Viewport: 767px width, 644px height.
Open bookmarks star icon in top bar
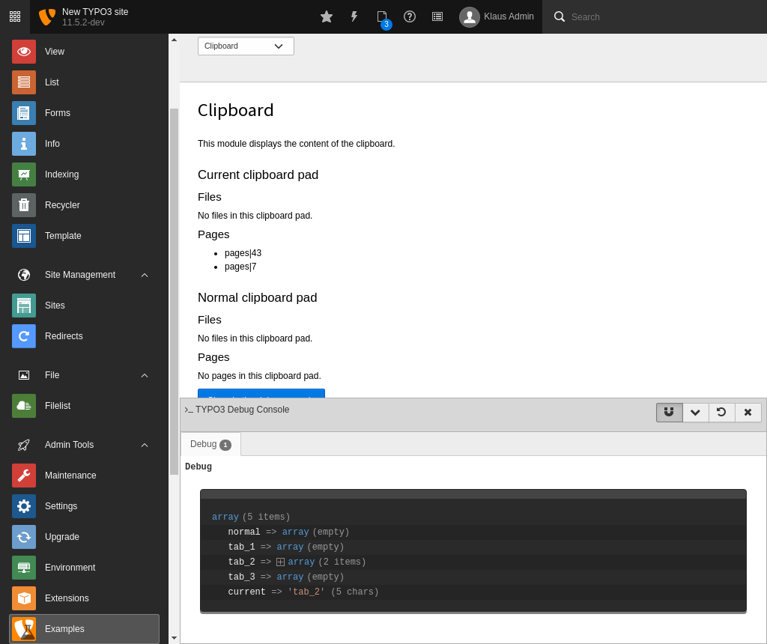[x=327, y=16]
